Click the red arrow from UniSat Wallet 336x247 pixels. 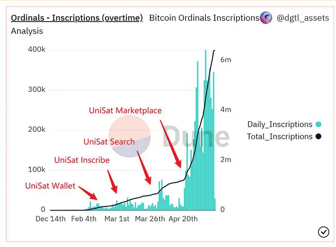pos(88,192)
